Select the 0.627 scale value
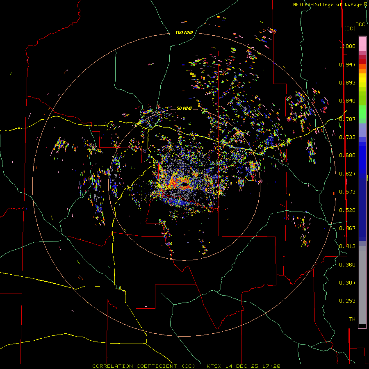 click(x=347, y=174)
